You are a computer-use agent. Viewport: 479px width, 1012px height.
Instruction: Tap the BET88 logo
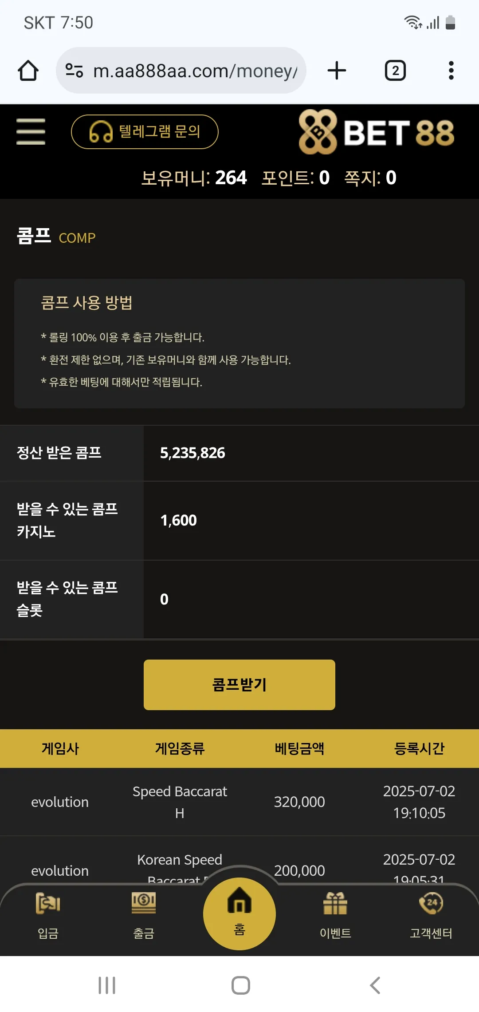click(x=377, y=132)
